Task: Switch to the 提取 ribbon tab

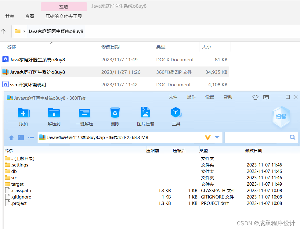Action: click(64, 7)
